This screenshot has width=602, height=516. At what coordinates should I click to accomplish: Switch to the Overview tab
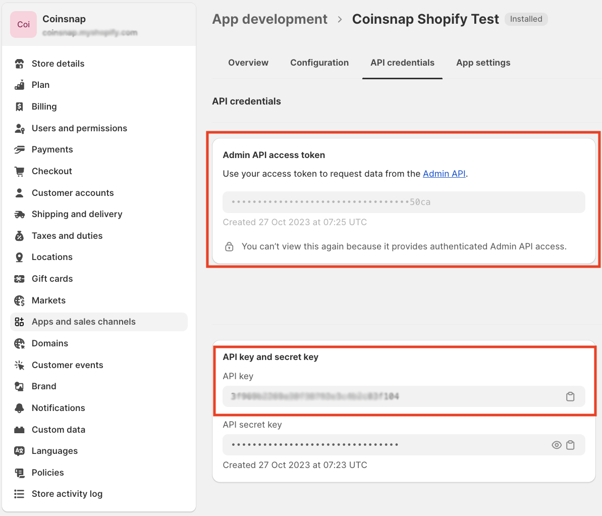pos(248,63)
